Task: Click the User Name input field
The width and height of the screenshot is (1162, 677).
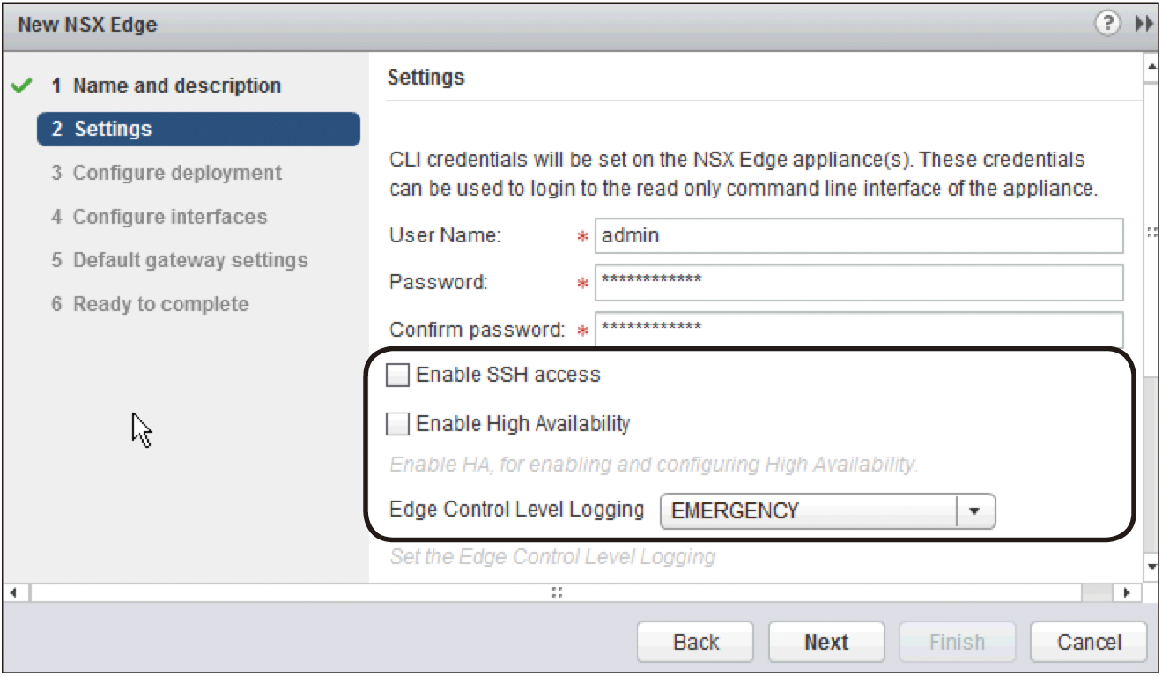Action: click(x=859, y=236)
